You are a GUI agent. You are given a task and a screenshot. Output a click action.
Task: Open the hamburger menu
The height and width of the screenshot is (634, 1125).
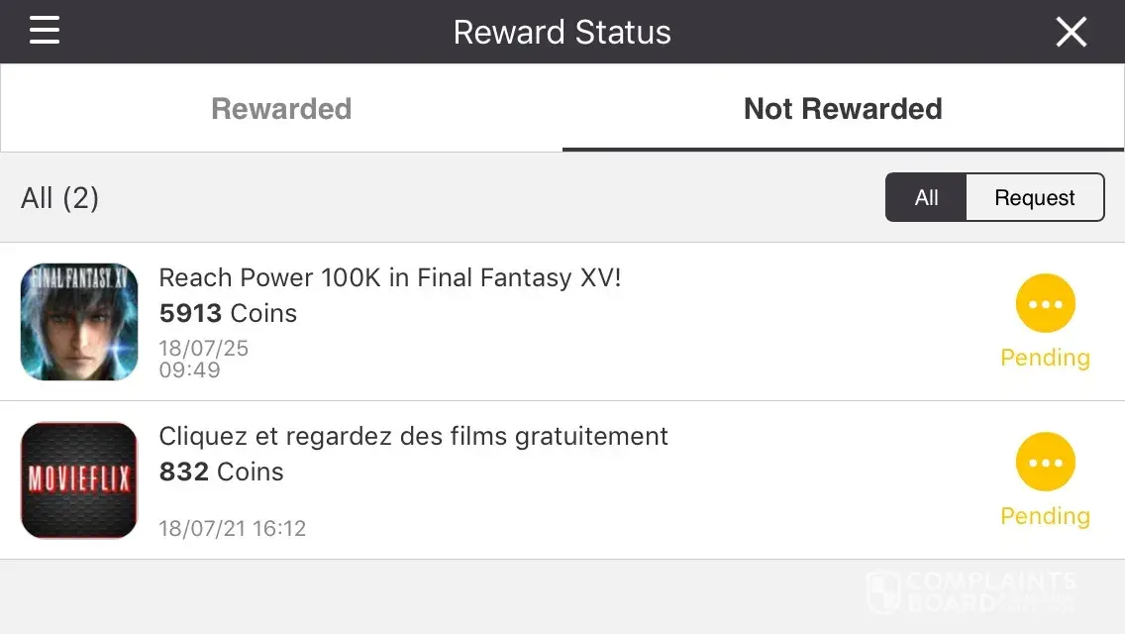point(45,31)
